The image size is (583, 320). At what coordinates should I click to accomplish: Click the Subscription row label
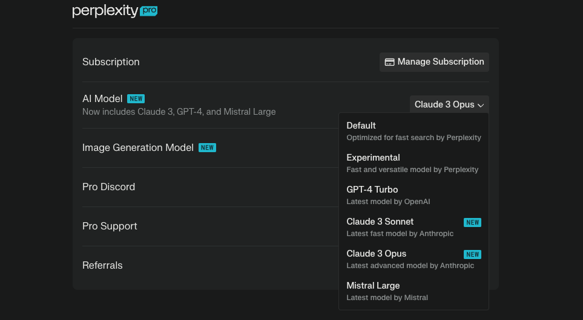[111, 62]
